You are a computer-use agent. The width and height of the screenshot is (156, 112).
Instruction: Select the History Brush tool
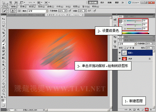3,51
